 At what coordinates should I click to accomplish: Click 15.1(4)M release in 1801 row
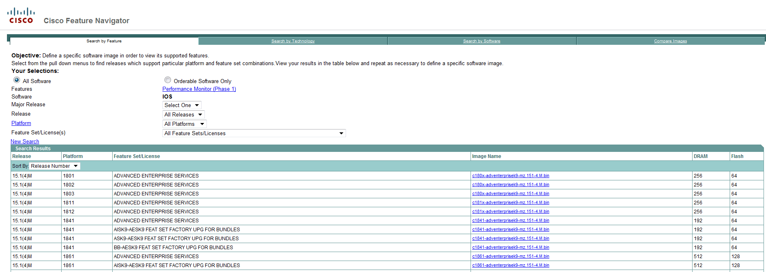(22, 176)
